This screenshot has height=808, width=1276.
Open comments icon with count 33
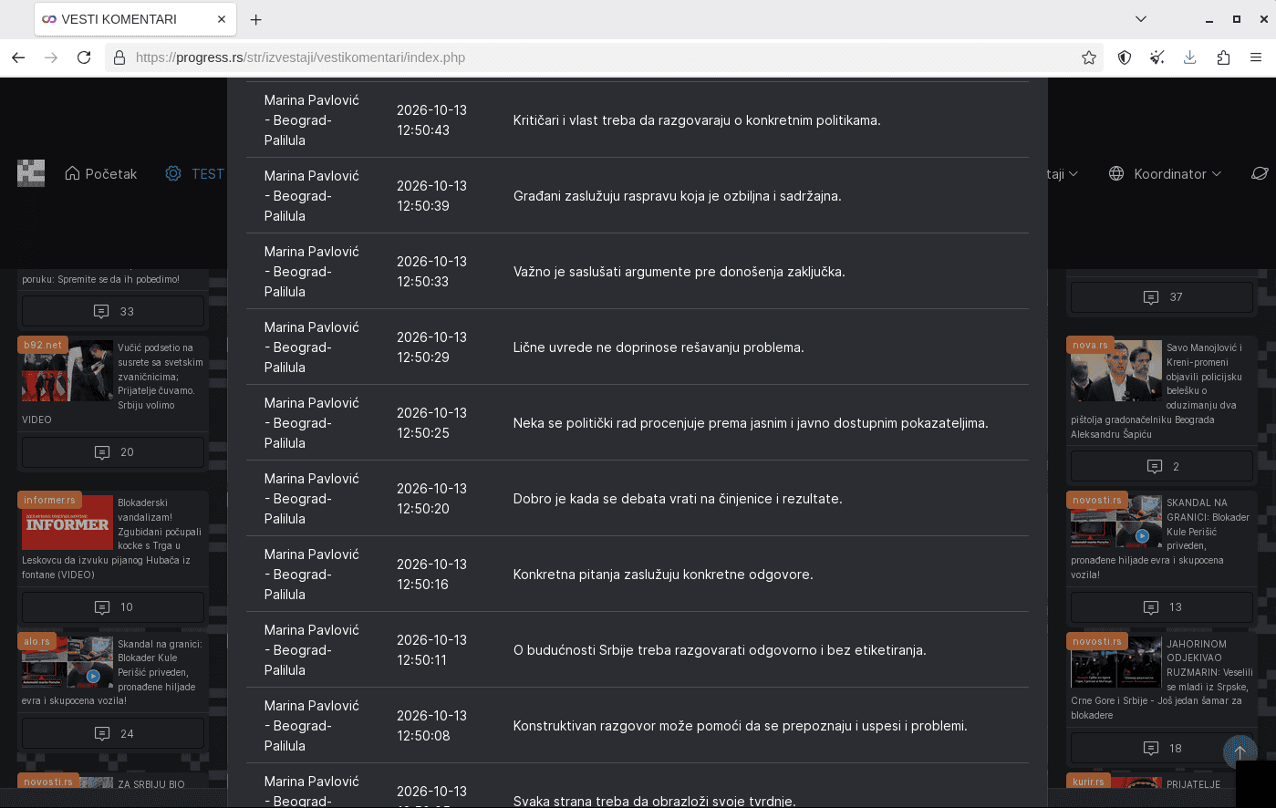(x=113, y=311)
